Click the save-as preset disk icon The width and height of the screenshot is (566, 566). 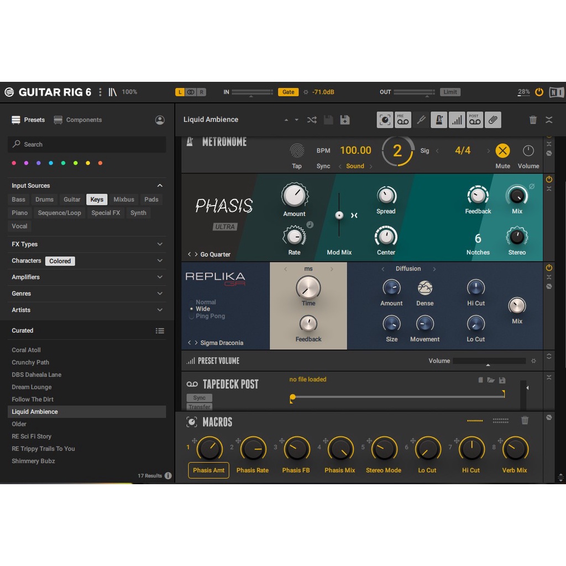(x=345, y=120)
